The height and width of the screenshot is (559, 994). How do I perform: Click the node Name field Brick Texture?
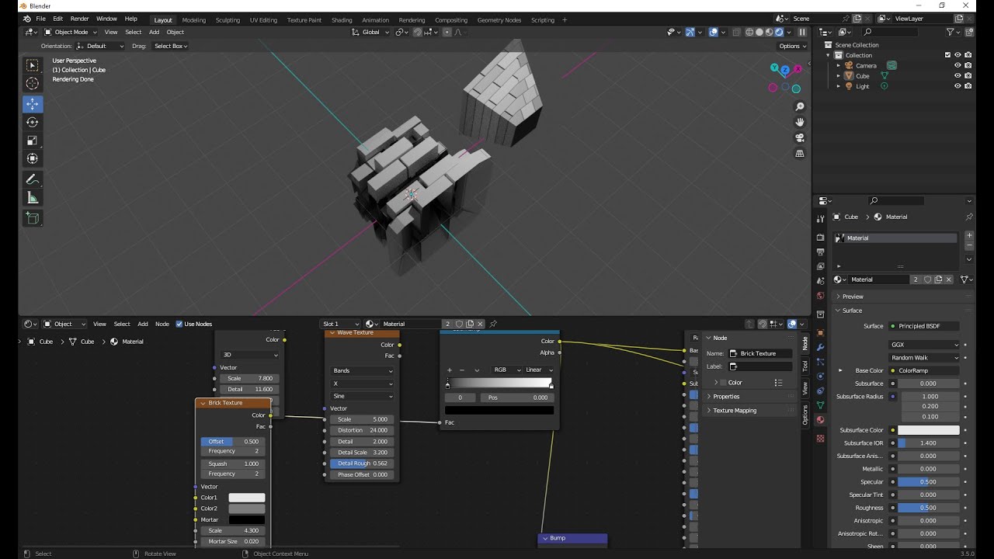tap(760, 353)
